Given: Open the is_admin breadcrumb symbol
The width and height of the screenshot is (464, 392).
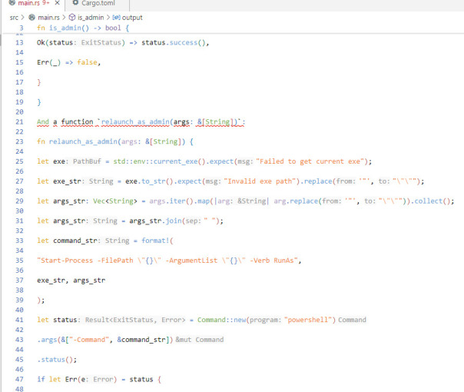Looking at the screenshot, I should click(x=91, y=18).
